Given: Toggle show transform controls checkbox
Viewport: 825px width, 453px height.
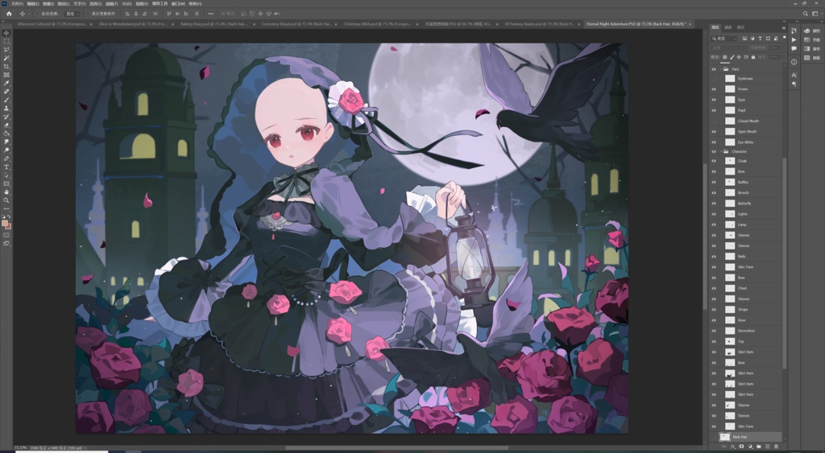Looking at the screenshot, I should pos(89,14).
